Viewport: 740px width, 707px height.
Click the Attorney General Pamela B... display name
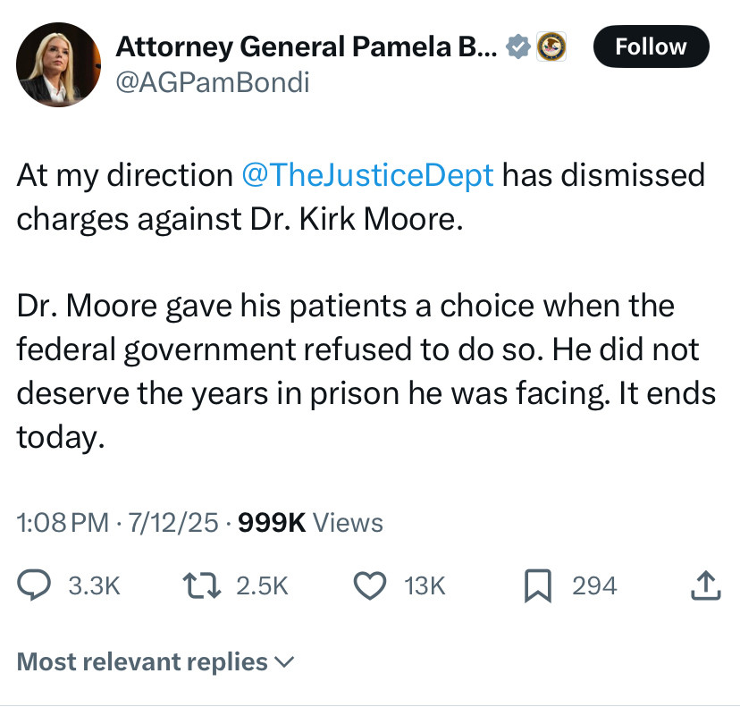click(307, 46)
